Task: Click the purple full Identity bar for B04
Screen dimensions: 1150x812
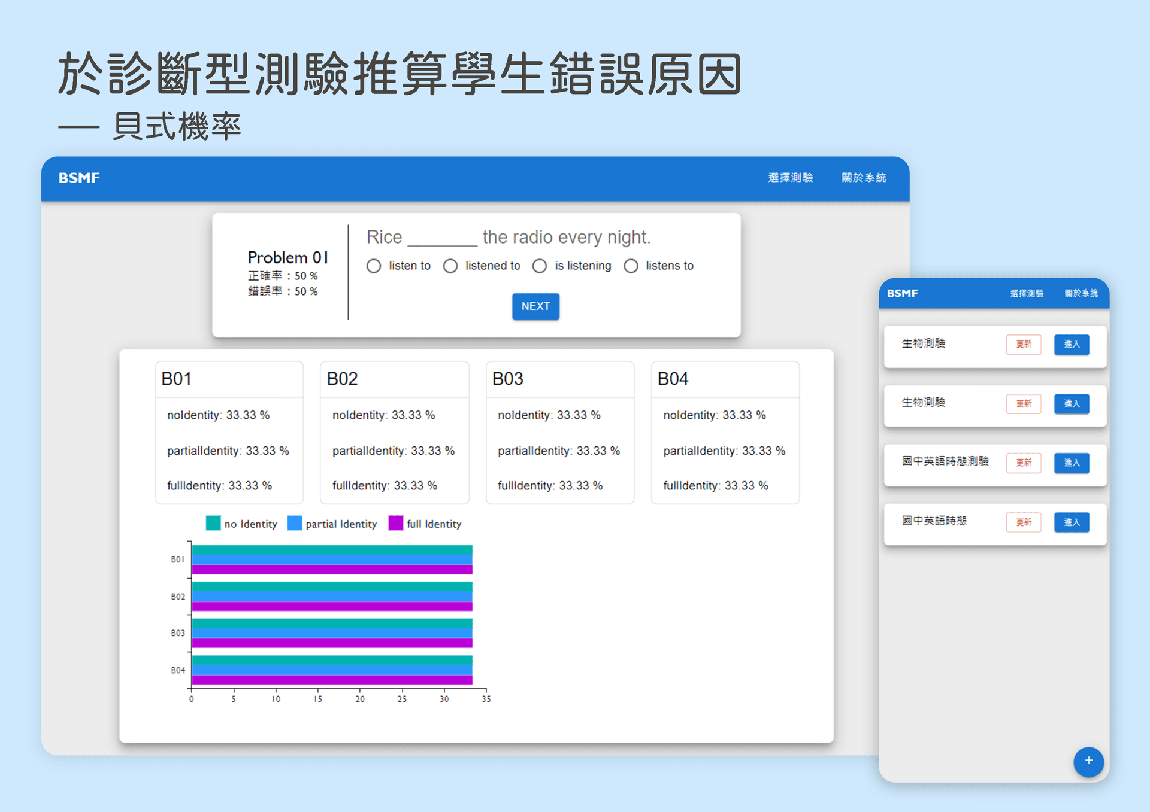Action: pyautogui.click(x=332, y=680)
